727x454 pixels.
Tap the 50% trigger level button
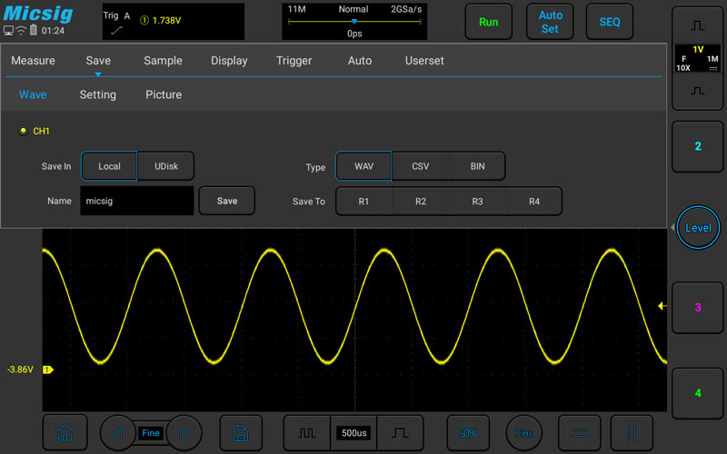[x=468, y=433]
